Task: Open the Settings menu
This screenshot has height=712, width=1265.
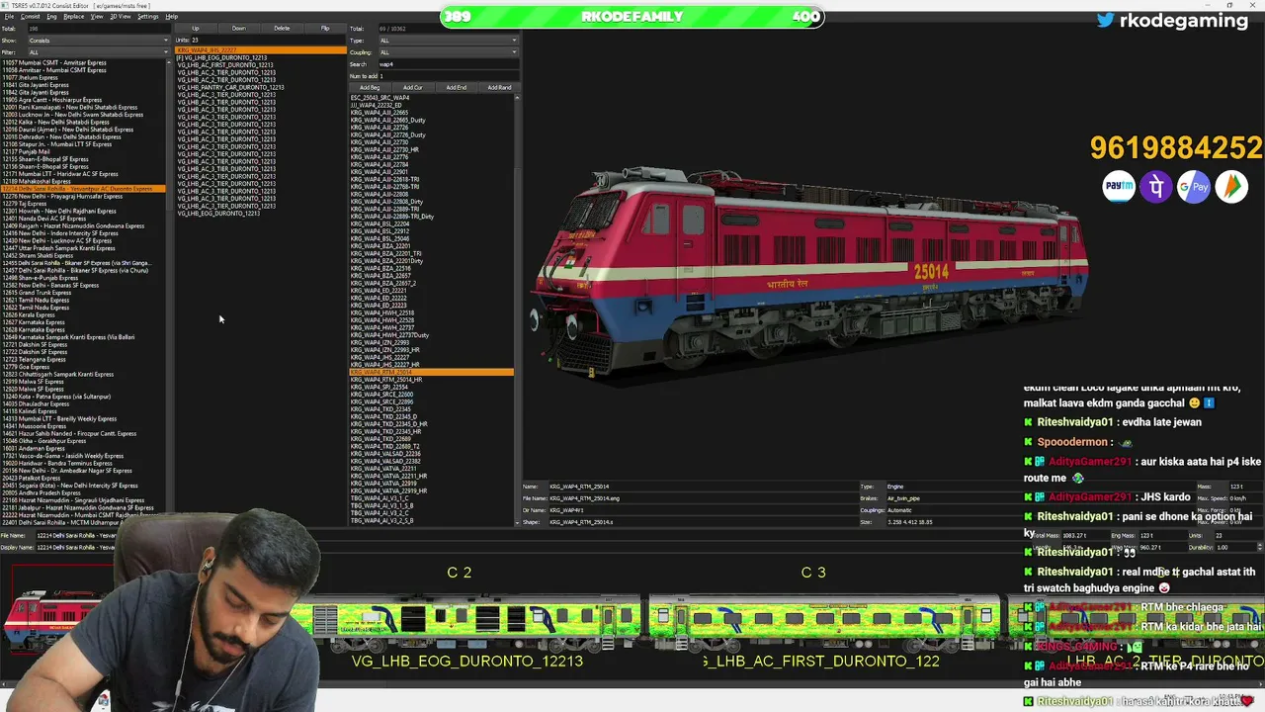Action: 147,17
